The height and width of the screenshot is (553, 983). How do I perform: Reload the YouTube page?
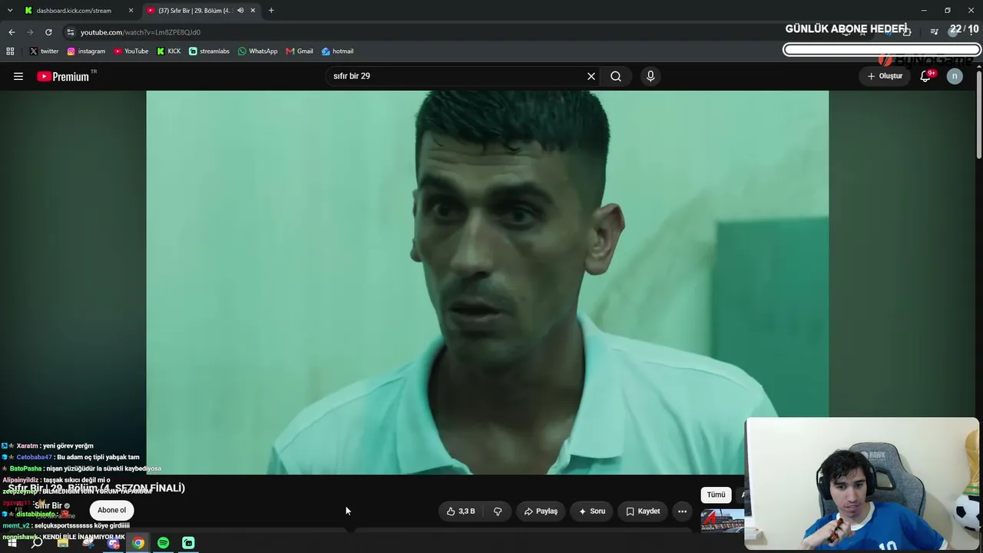[x=48, y=32]
